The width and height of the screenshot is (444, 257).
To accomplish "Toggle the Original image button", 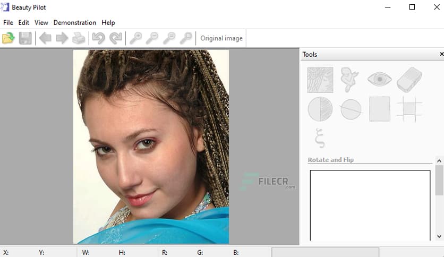I will point(221,38).
